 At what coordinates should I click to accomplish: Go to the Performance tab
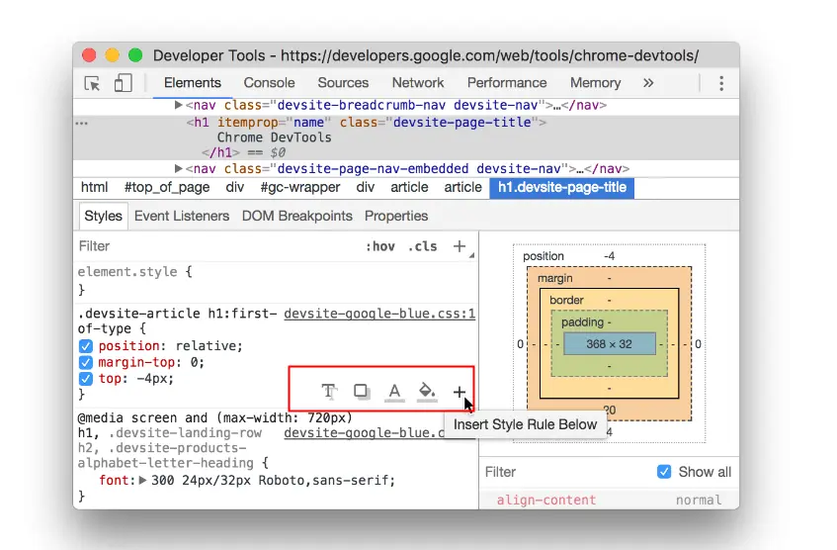[x=507, y=83]
